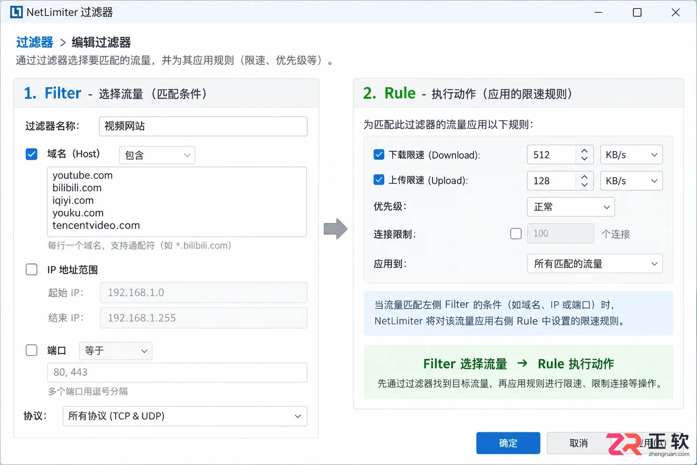The image size is (697, 465).
Task: Click the 起始 IP input field
Action: tap(204, 293)
